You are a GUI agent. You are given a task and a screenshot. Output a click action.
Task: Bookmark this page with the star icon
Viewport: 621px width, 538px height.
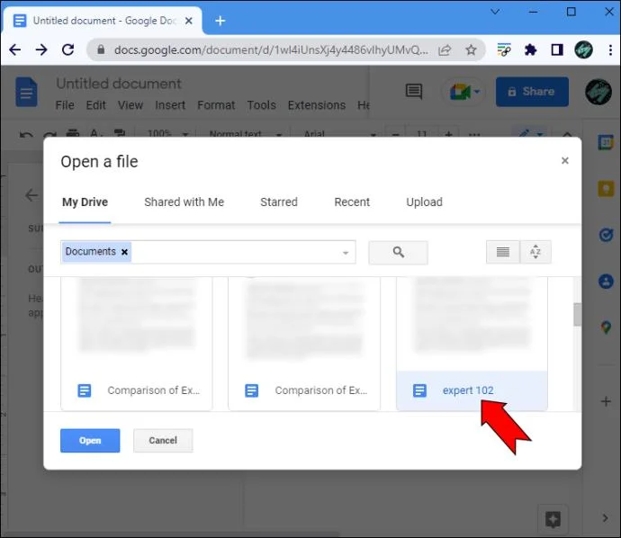tap(471, 49)
